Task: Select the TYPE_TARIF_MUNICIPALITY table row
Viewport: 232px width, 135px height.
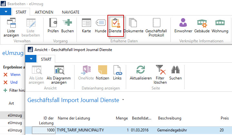Action: 128,130
